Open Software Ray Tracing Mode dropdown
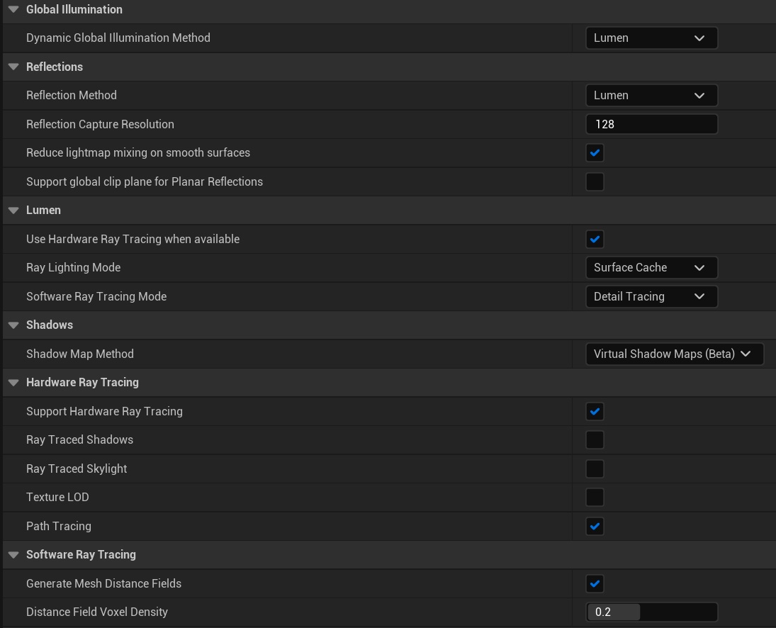 [x=651, y=296]
